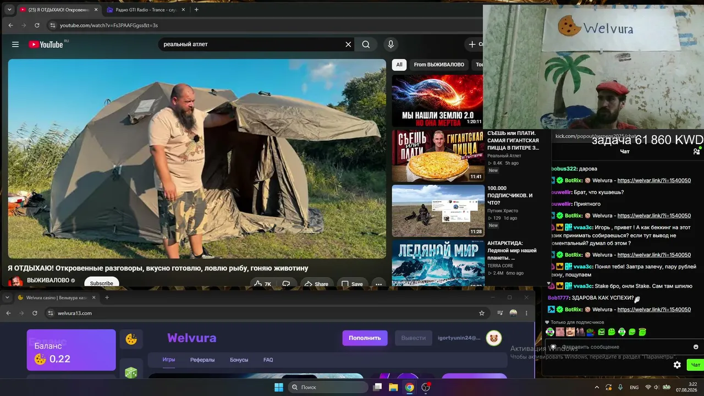704x396 pixels.
Task: Click the YouTube address bar URL
Action: tap(109, 25)
